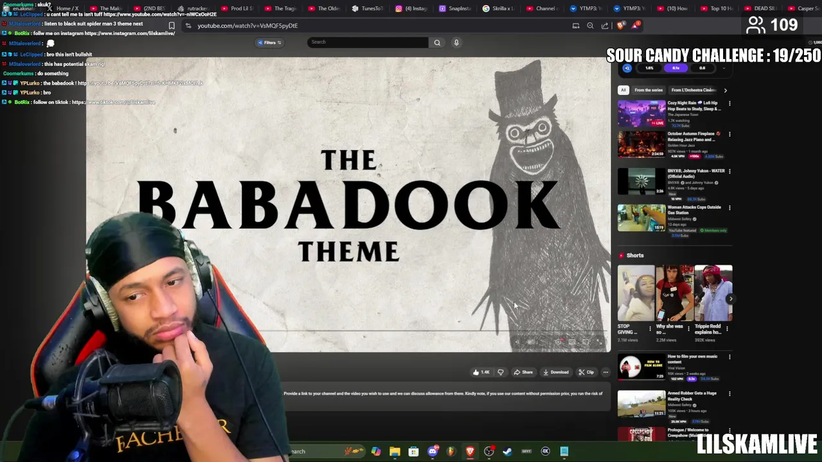Open options menu for BNYX WATER video
Image resolution: width=822 pixels, height=462 pixels.
click(x=730, y=171)
